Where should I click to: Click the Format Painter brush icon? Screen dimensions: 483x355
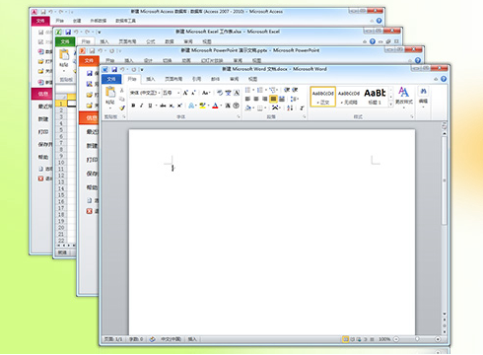[x=122, y=107]
